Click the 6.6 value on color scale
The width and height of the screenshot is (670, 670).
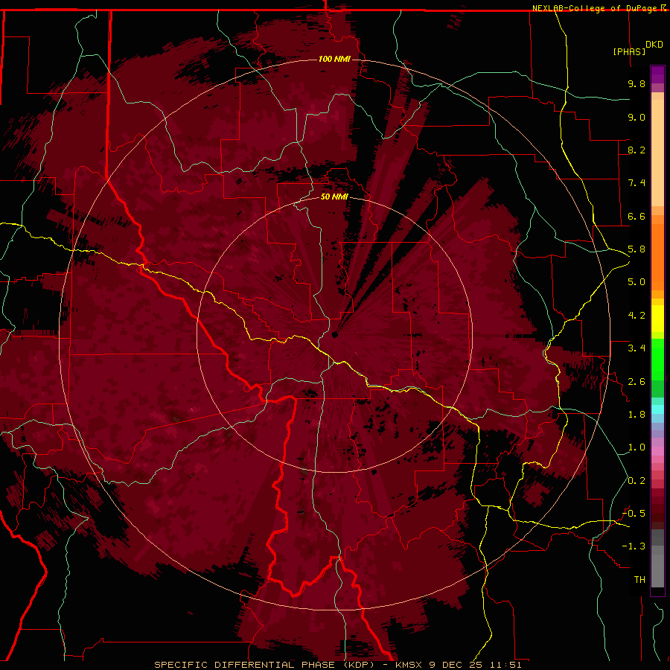click(636, 216)
